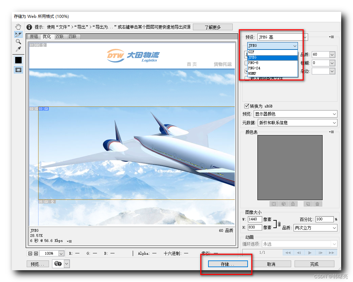
Task: Click the delete color trash icon
Action: point(318,204)
